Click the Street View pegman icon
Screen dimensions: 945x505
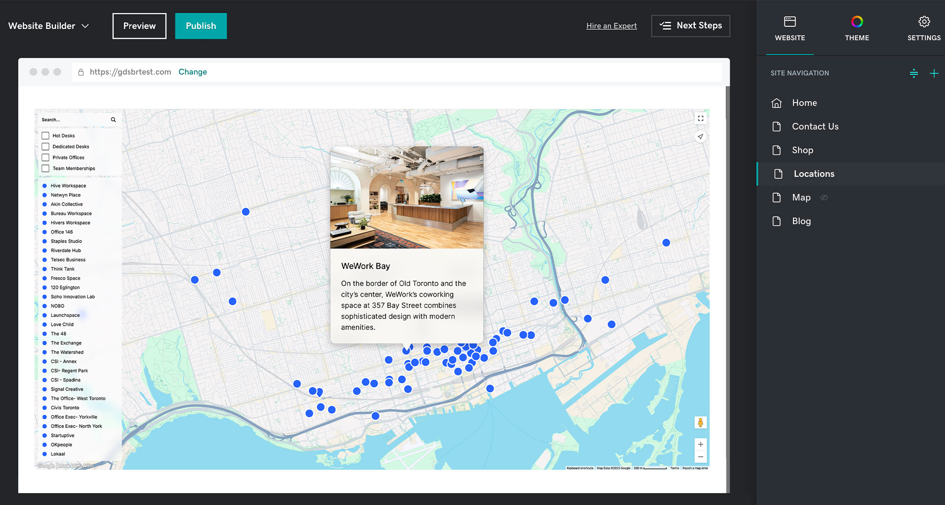700,422
